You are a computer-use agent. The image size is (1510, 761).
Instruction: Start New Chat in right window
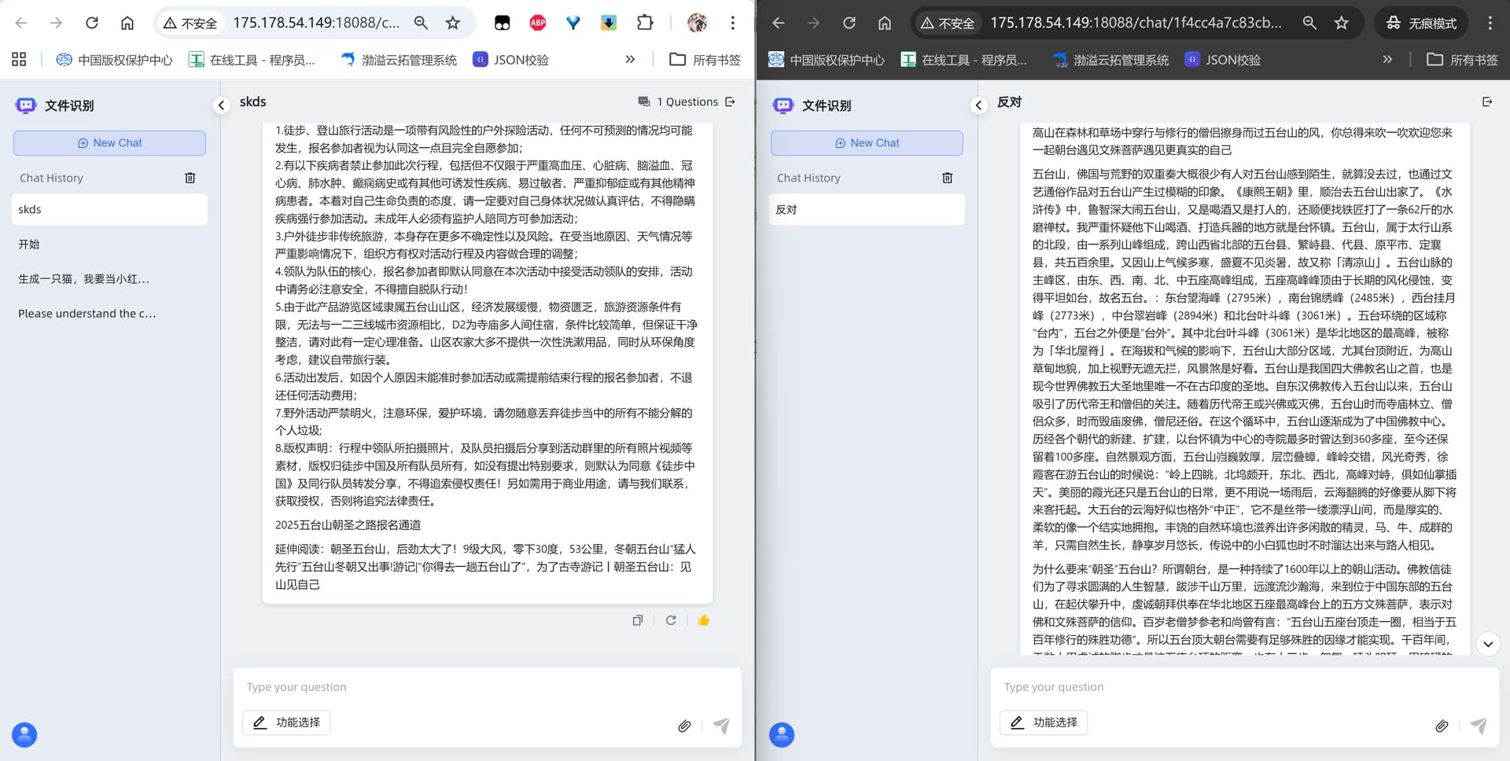[867, 143]
